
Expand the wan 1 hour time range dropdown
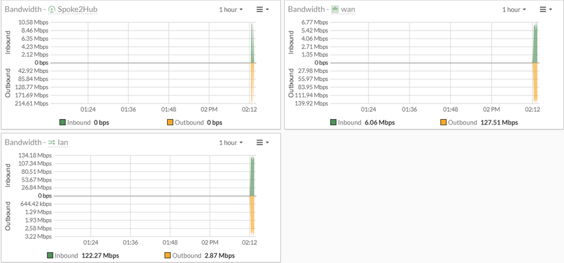tap(515, 10)
